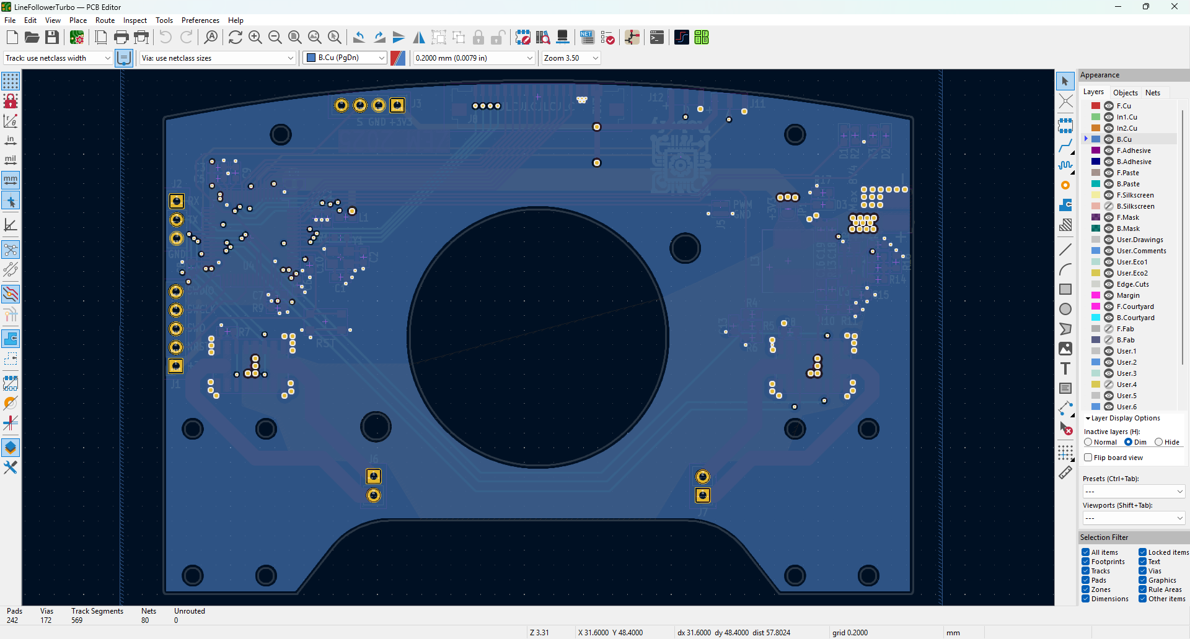The height and width of the screenshot is (639, 1190).
Task: Zoom in on the board
Action: 255,38
